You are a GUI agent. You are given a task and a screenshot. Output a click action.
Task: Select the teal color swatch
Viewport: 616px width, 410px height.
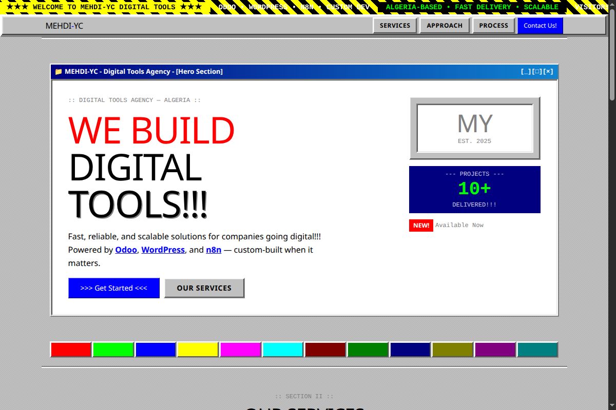point(537,350)
